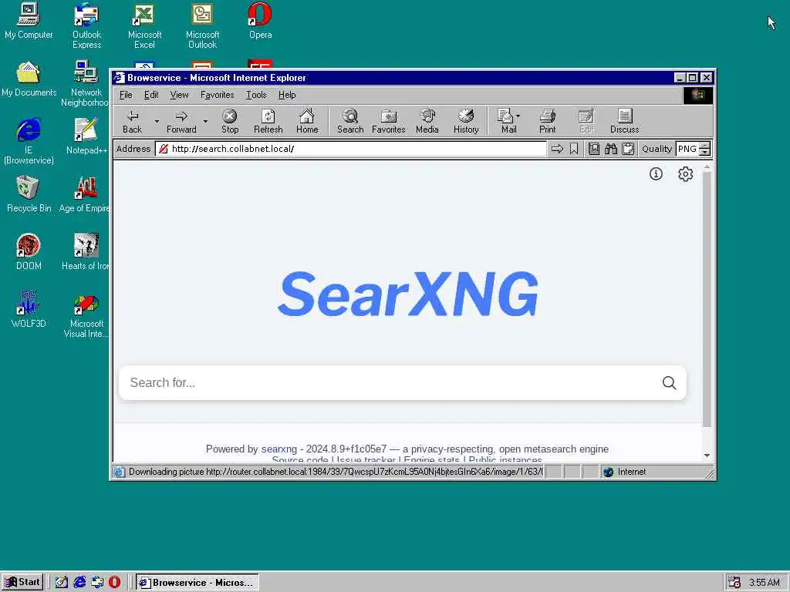The width and height of the screenshot is (790, 592).
Task: Click the SearXNG logo
Action: point(407,294)
